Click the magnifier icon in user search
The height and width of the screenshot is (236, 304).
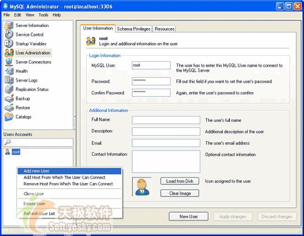click(7, 142)
